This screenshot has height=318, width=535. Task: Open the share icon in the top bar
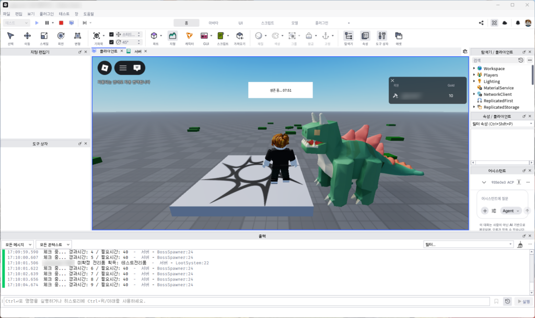(481, 23)
